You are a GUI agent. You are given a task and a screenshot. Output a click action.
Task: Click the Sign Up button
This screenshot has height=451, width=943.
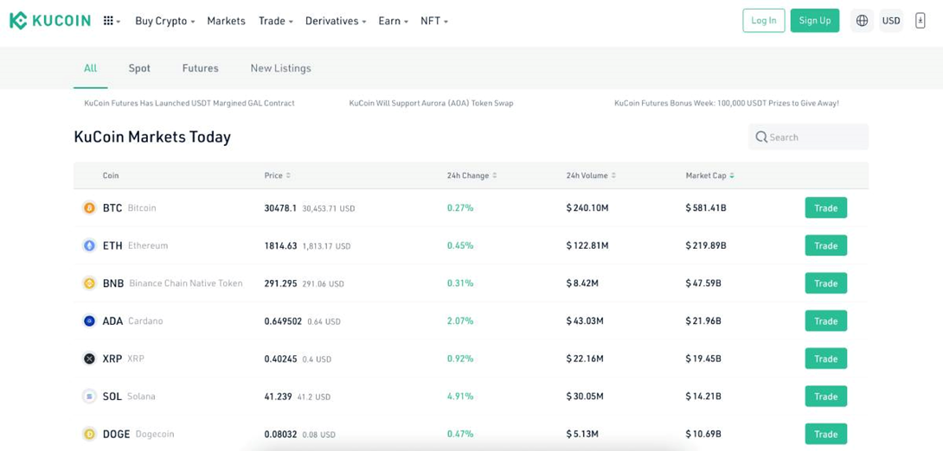point(815,21)
